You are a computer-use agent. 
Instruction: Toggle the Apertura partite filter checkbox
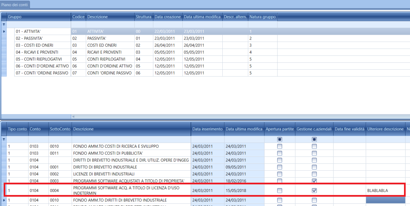click(280, 139)
